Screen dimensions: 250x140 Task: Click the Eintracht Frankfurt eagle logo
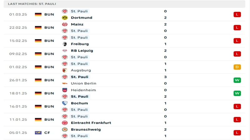coord(65,123)
